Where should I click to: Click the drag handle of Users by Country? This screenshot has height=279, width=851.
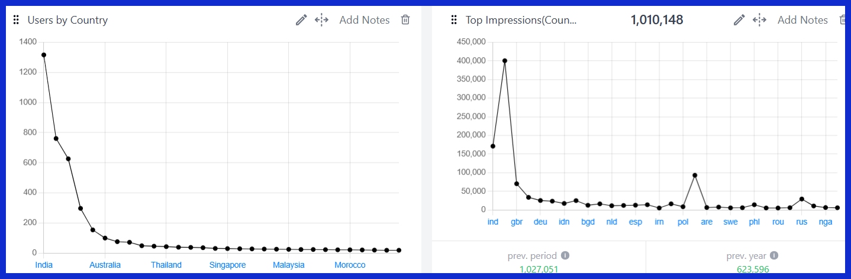(17, 20)
